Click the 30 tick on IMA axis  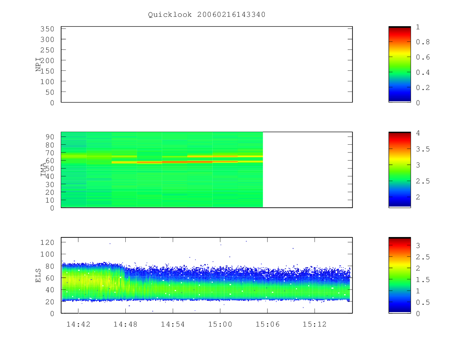click(51, 184)
